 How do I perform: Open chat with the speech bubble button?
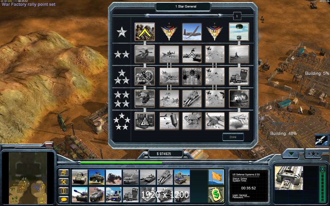(x=64, y=199)
